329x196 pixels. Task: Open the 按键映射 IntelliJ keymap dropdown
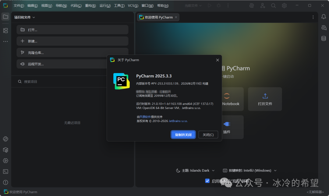point(250,170)
